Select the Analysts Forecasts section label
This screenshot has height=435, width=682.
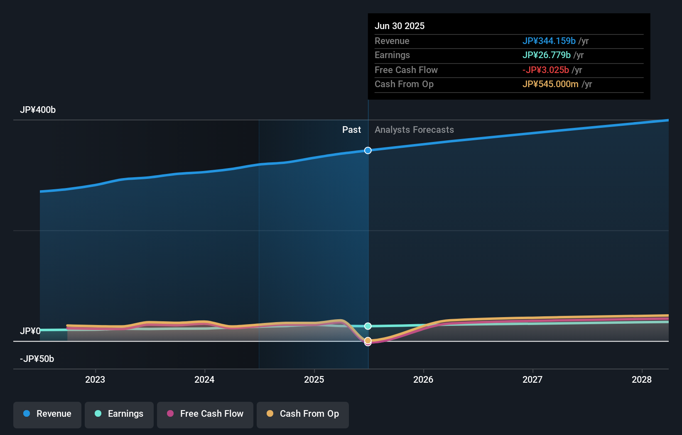point(414,130)
